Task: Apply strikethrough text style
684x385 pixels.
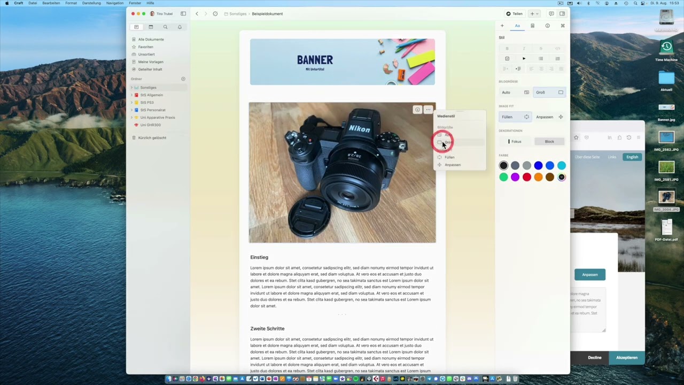Action: [x=540, y=48]
